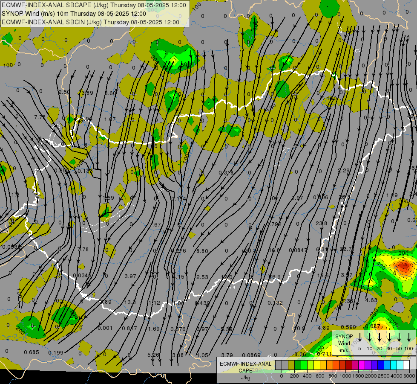The width and height of the screenshot is (417, 384).
Task: Click the red CAPE maximum core on the map
Action: (x=405, y=266)
